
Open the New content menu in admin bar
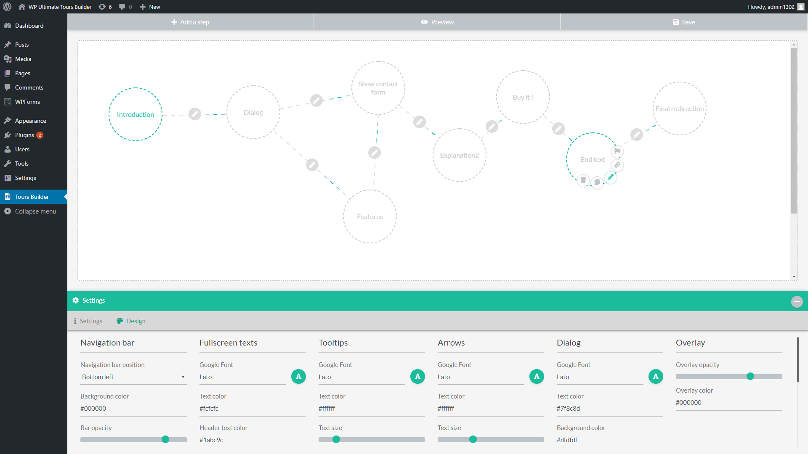(150, 7)
